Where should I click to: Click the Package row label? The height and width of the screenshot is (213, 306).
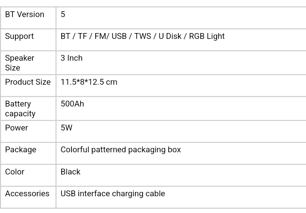[21, 150]
